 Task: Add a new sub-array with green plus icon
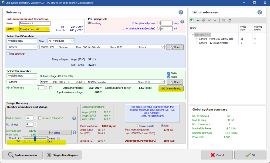192,20
